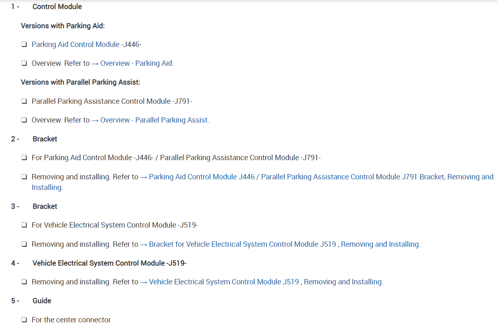Open Bracket for Vehicle Electrical System J519 link
Image resolution: width=497 pixels, height=326 pixels.
[284, 244]
